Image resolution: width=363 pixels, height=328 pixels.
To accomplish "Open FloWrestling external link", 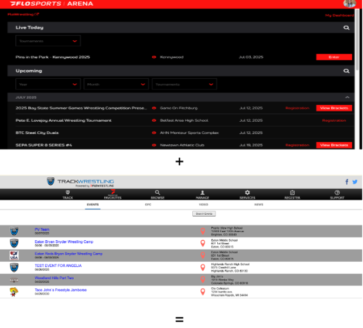I will click(23, 14).
